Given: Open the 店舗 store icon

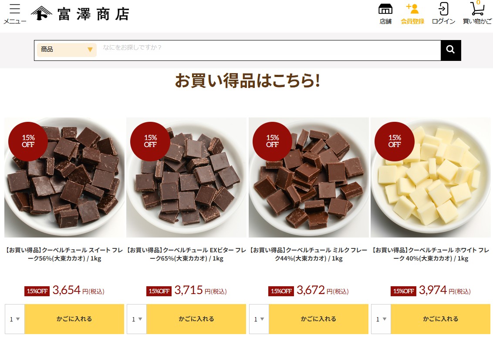Looking at the screenshot, I should 385,14.
